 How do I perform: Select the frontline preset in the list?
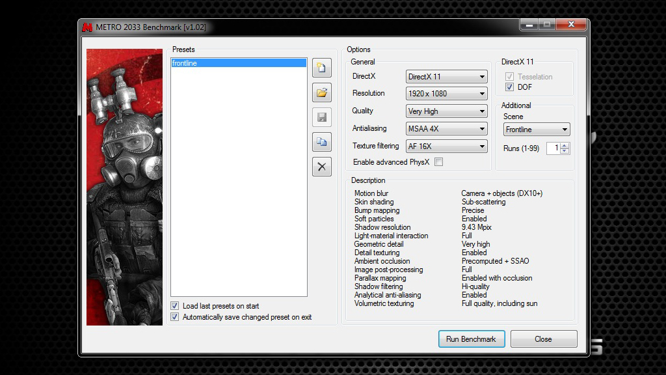tap(239, 63)
